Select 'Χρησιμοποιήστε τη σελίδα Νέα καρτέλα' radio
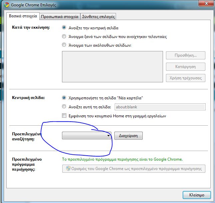This screenshot has height=203, width=215. 64,98
